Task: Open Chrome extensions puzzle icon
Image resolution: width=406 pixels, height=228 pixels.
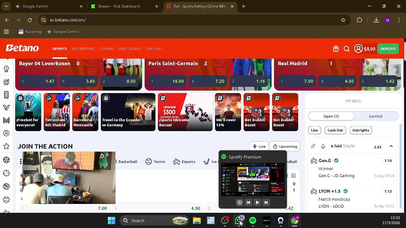Action: pyautogui.click(x=359, y=20)
